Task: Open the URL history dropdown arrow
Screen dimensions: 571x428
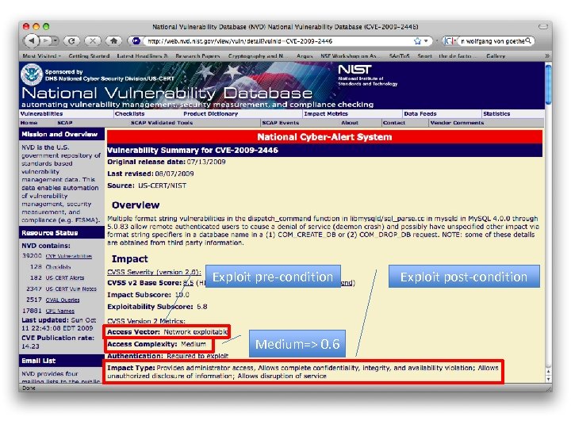Action: [426, 41]
